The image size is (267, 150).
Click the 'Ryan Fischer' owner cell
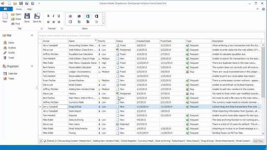[x=55, y=80]
